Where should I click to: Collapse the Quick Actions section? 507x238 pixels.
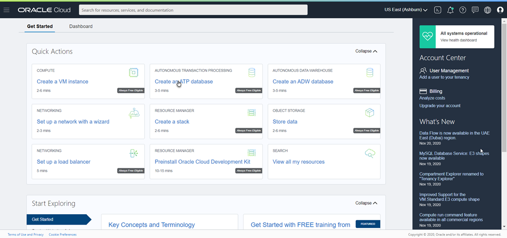coord(366,51)
